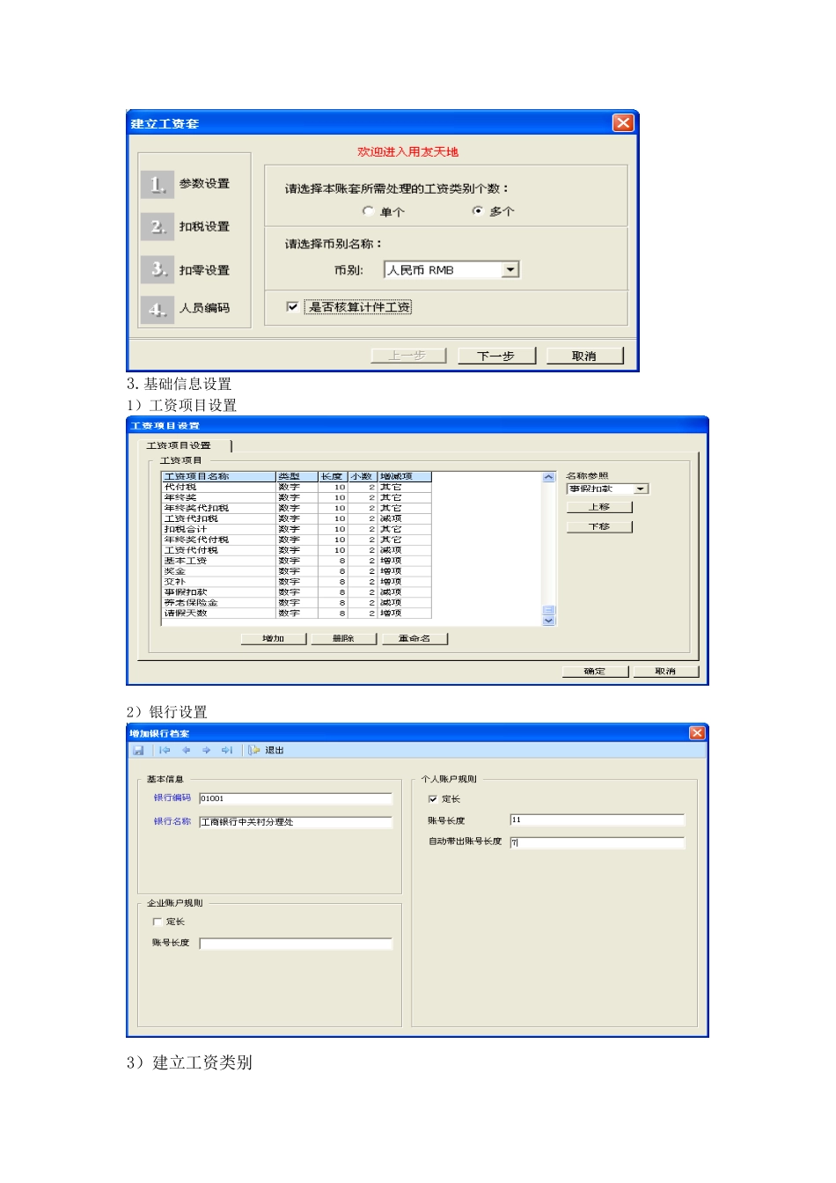This screenshot has width=836, height=1183.
Task: Click the disabled 上一步 button
Action: coord(407,356)
